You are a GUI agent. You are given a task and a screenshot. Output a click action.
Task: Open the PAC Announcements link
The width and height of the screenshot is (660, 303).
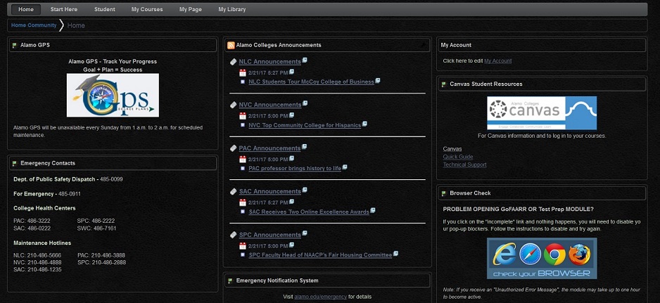(x=269, y=148)
